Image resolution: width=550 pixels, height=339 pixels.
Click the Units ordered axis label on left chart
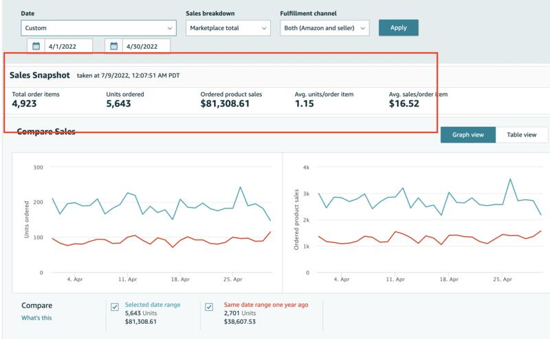[x=26, y=220]
